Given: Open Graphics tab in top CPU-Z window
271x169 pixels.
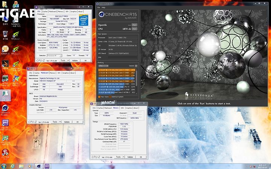Looking at the screenshot, I should click(x=74, y=12).
